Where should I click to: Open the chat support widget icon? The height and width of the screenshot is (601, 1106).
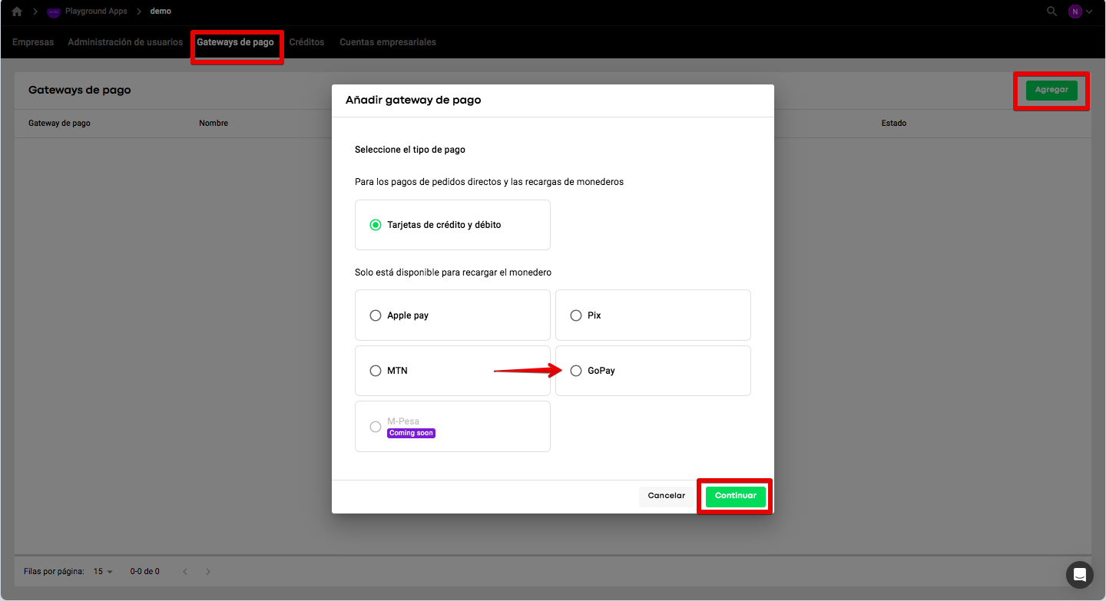coord(1079,574)
